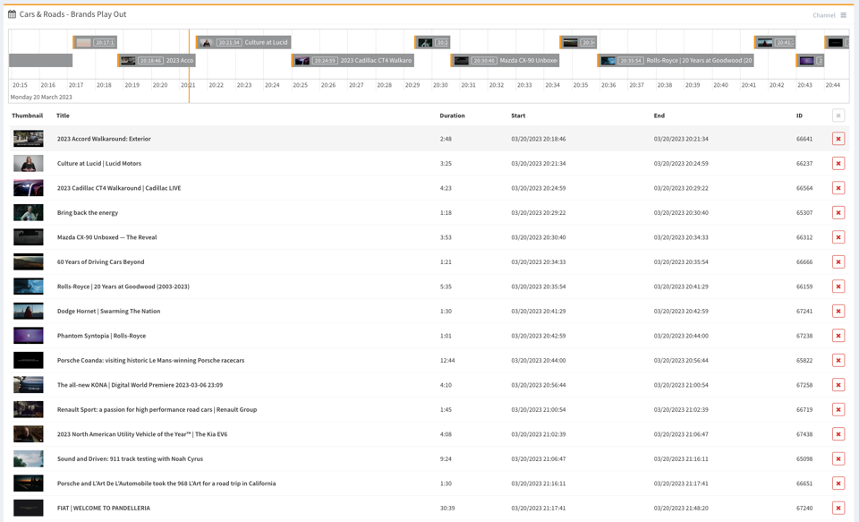Open thumbnail of Mazda CX-90 Unboxed

(x=29, y=237)
